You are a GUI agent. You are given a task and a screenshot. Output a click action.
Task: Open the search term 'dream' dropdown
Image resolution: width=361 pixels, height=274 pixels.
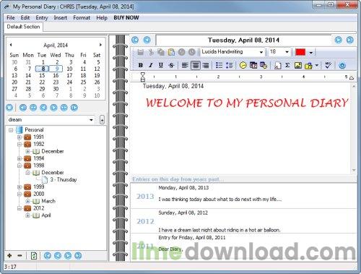pos(91,120)
